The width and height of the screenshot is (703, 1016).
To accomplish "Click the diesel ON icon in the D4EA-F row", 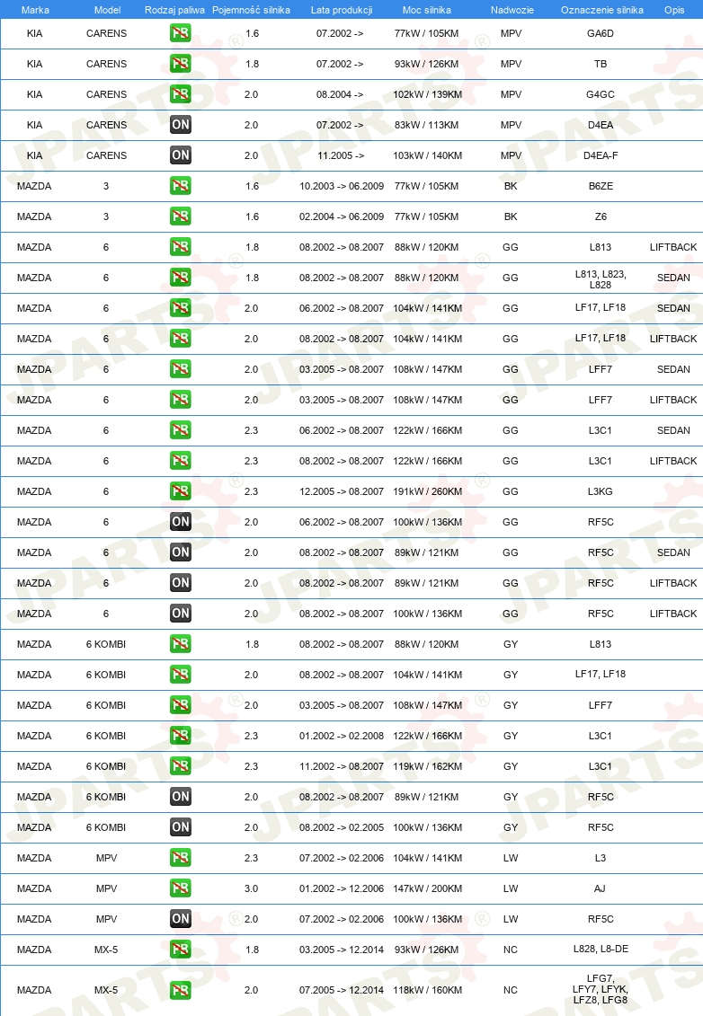I will [181, 155].
